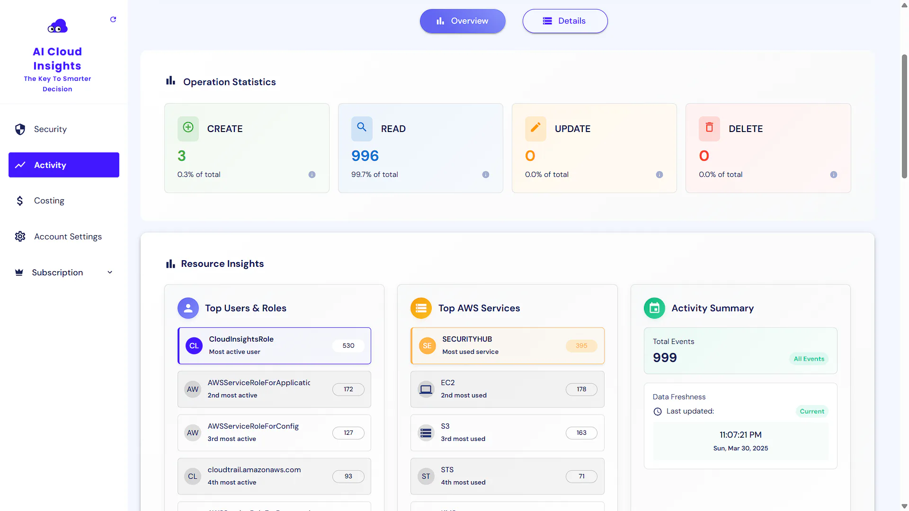Click the EC2 laptop icon

pos(426,389)
